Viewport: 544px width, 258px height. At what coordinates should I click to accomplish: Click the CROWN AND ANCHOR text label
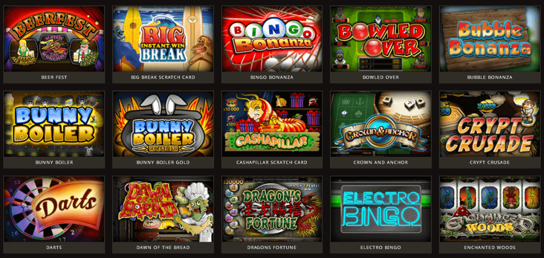[381, 163]
